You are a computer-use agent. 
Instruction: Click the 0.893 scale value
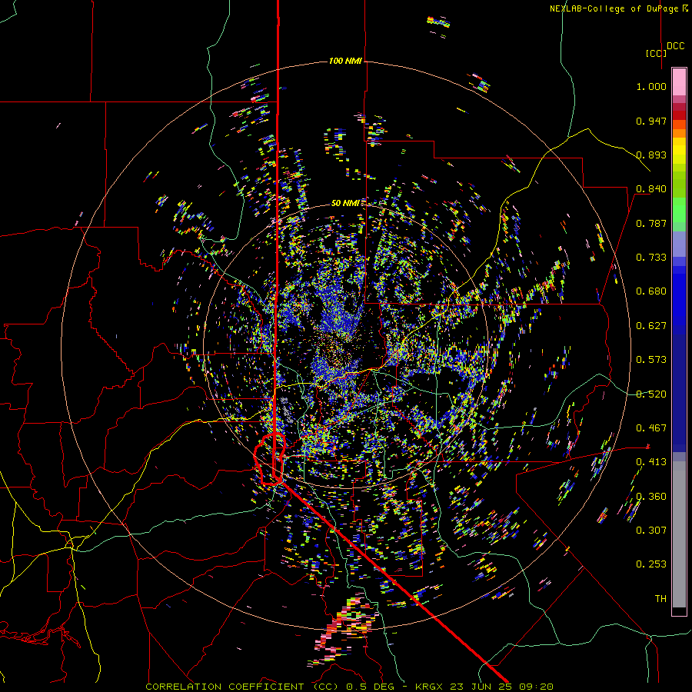click(651, 155)
